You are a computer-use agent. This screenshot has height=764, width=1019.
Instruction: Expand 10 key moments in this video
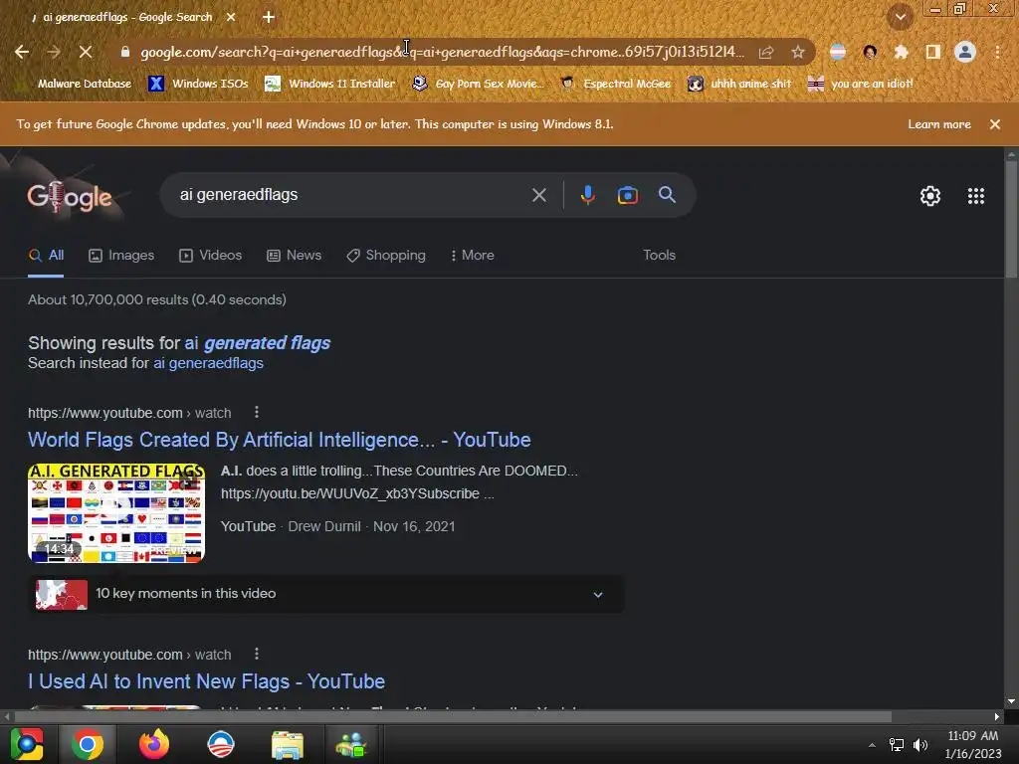(326, 594)
